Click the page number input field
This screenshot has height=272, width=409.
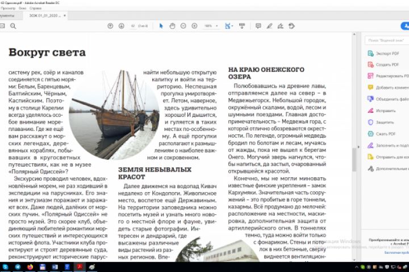(x=133, y=26)
